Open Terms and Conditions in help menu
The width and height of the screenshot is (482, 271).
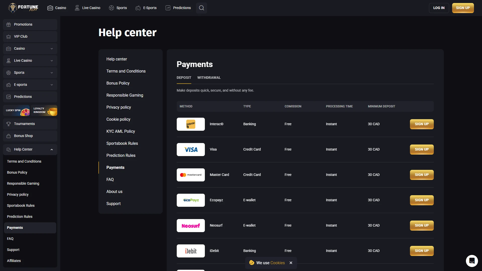pyautogui.click(x=126, y=71)
